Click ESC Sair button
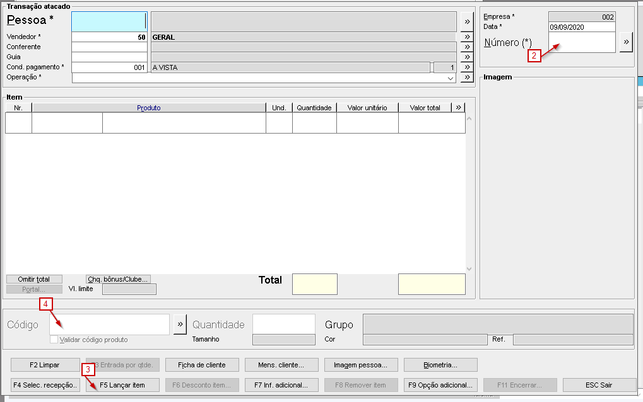 599,385
